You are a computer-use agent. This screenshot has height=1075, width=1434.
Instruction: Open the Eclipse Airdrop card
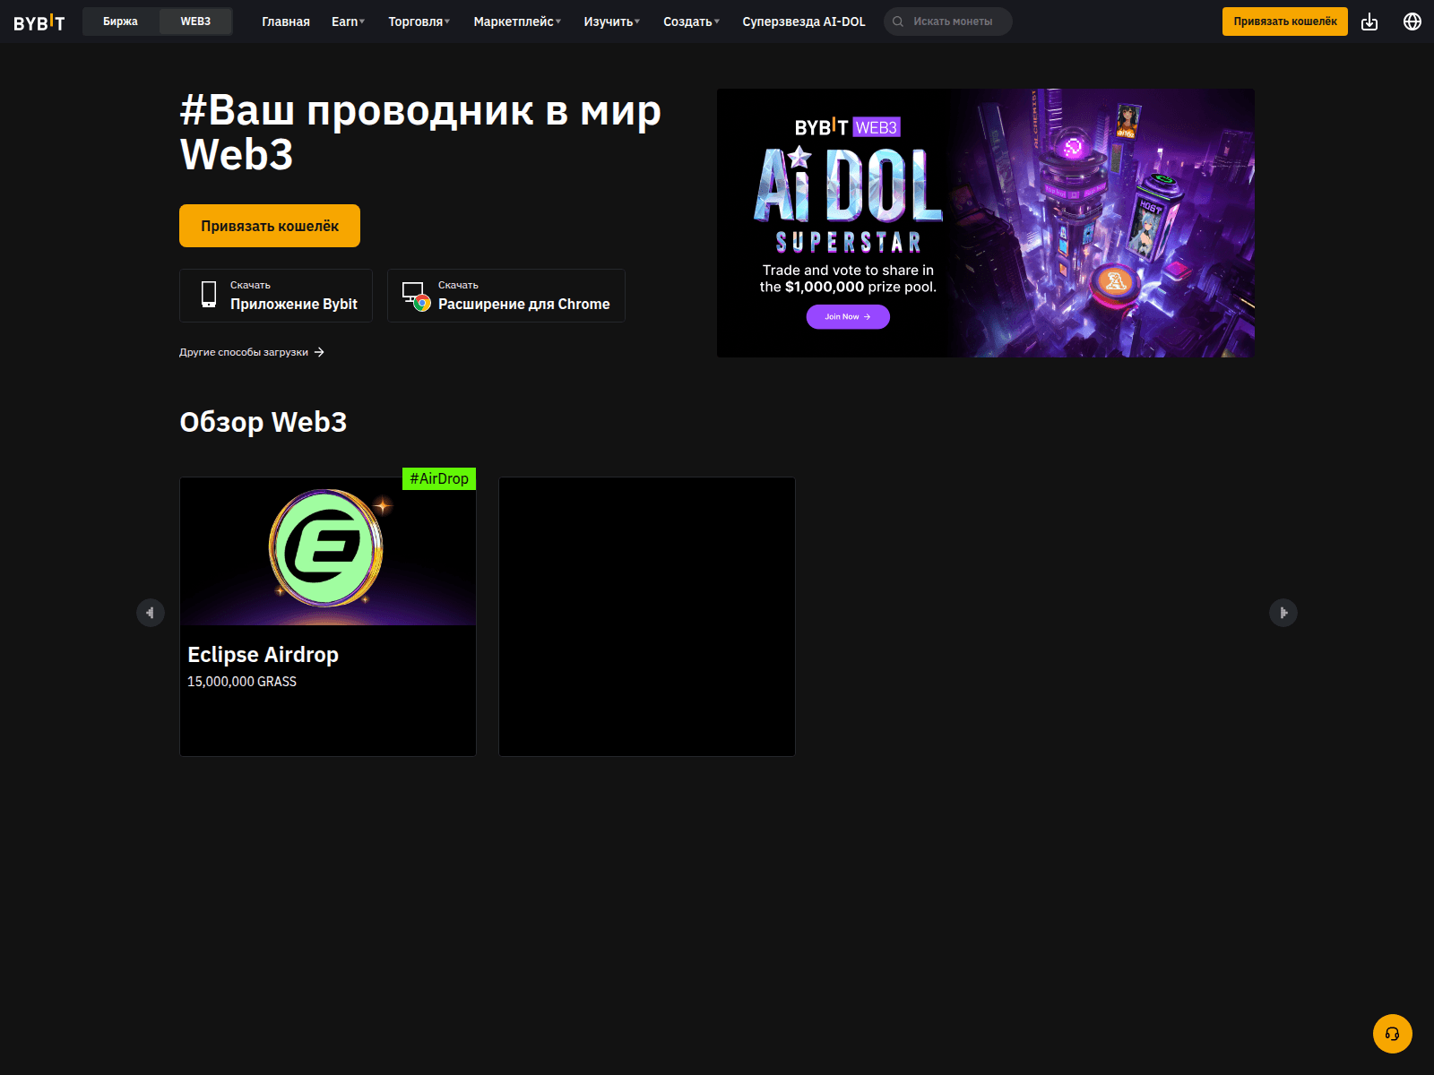click(328, 616)
